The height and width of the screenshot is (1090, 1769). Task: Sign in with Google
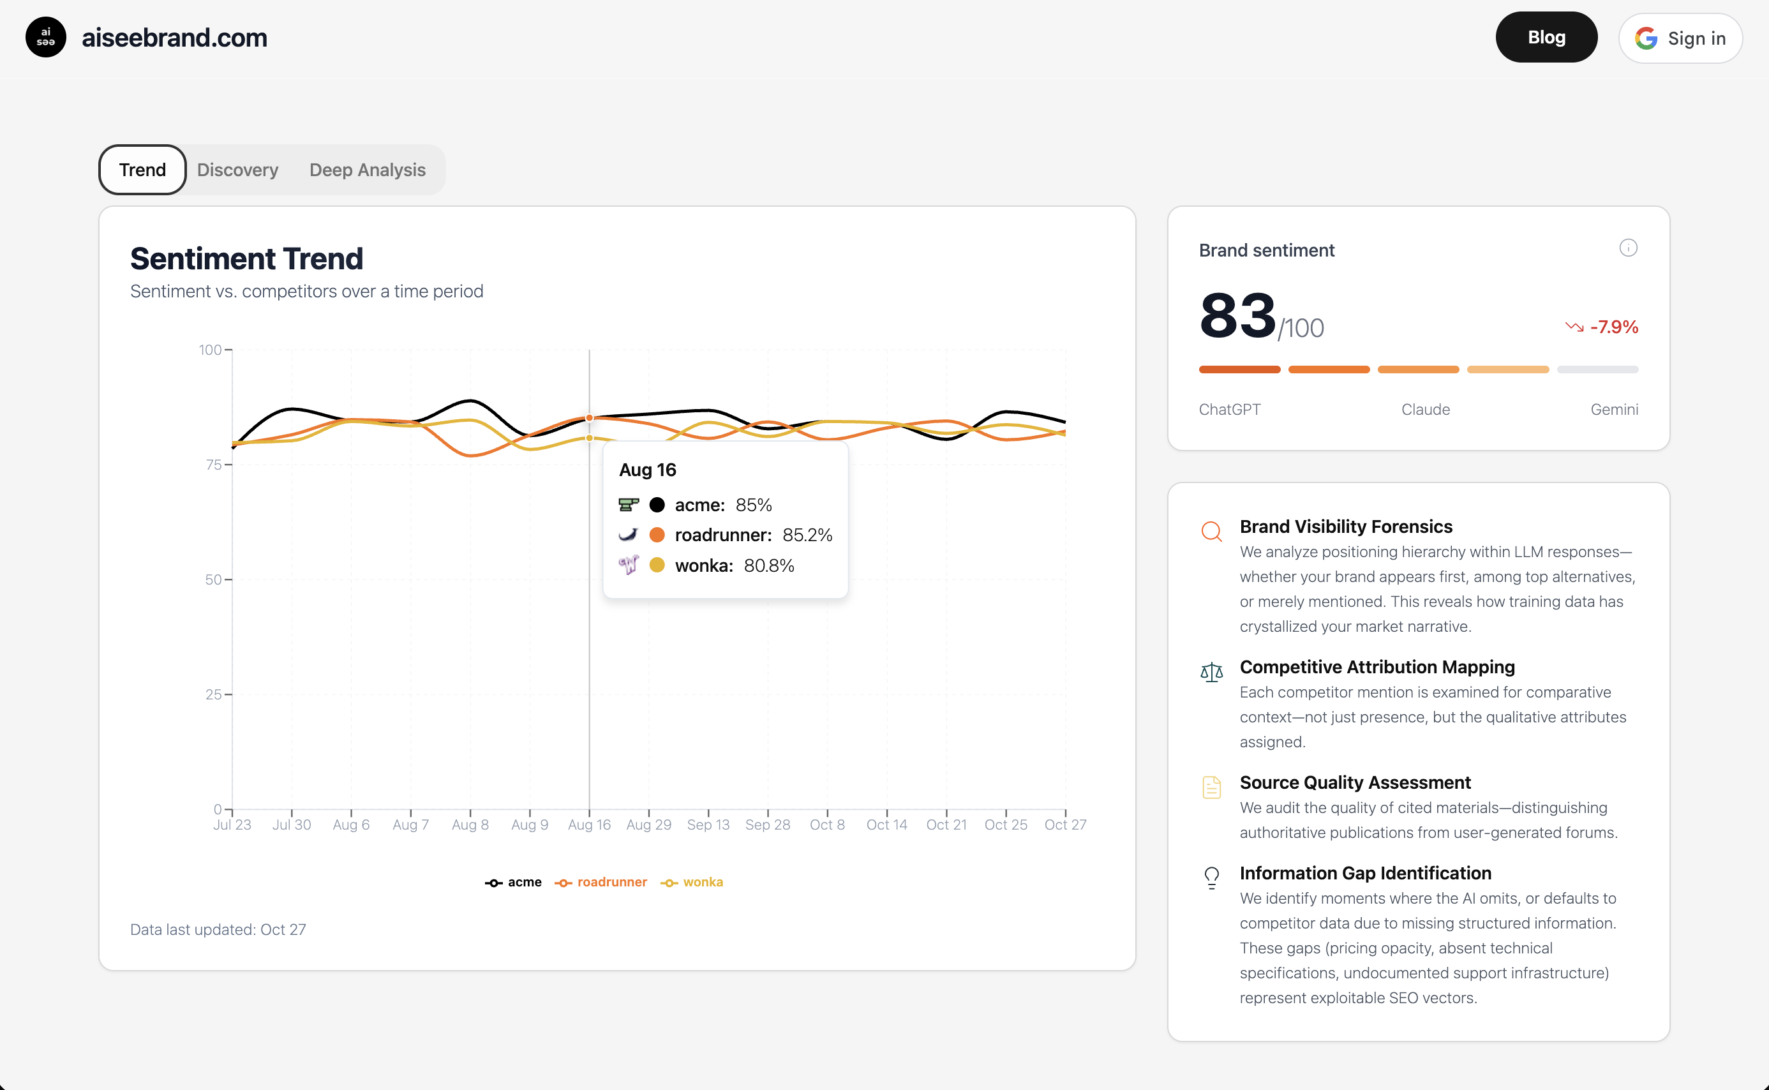pos(1680,38)
